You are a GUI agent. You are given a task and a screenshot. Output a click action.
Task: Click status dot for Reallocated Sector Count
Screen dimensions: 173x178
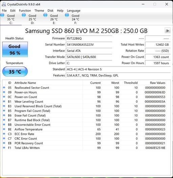4,87
